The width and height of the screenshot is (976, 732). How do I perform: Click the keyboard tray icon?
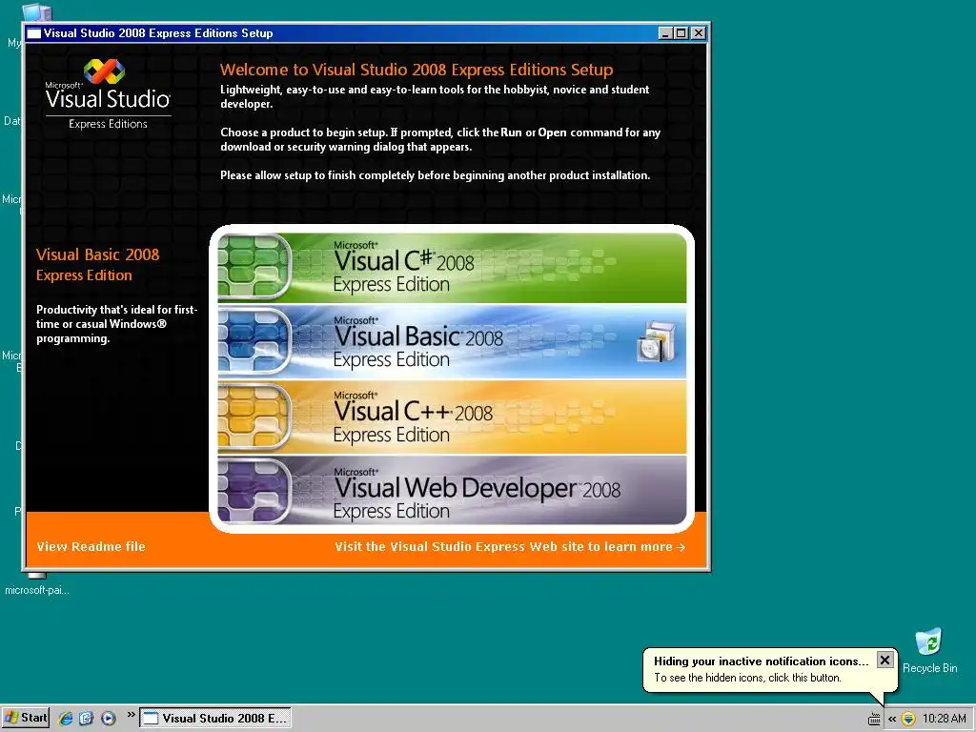874,720
